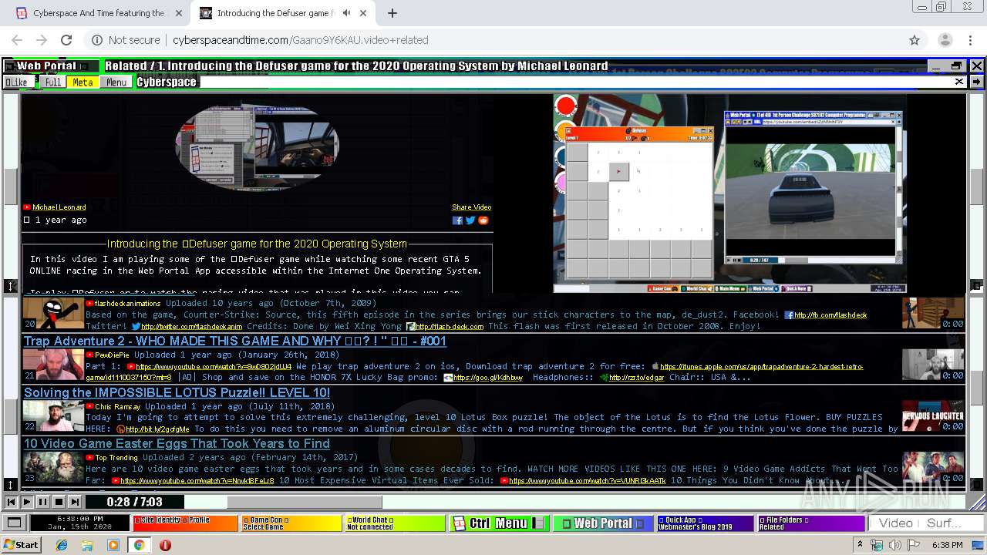Click the twitter.com/flashdeckanim link
This screenshot has width=987, height=555.
click(192, 326)
